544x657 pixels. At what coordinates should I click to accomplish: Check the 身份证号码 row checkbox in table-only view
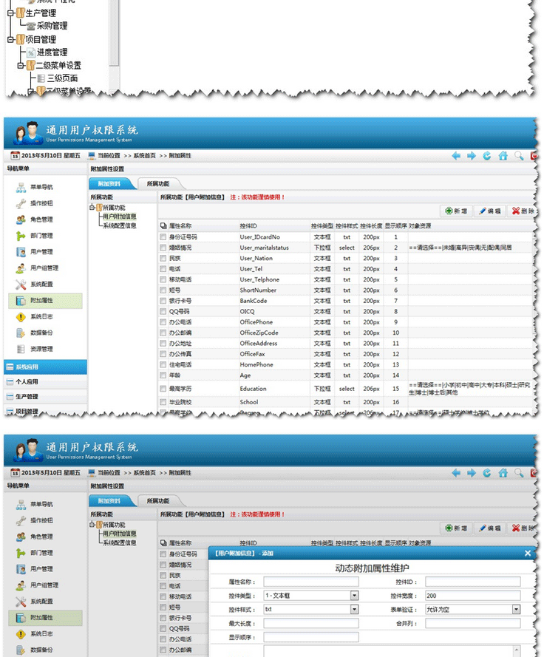click(163, 237)
